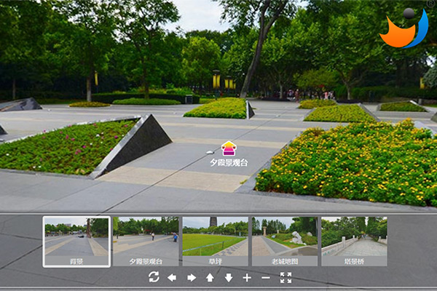This screenshot has width=437, height=291.
Task: Toggle fullscreen mode icon
Action: coord(286,277)
